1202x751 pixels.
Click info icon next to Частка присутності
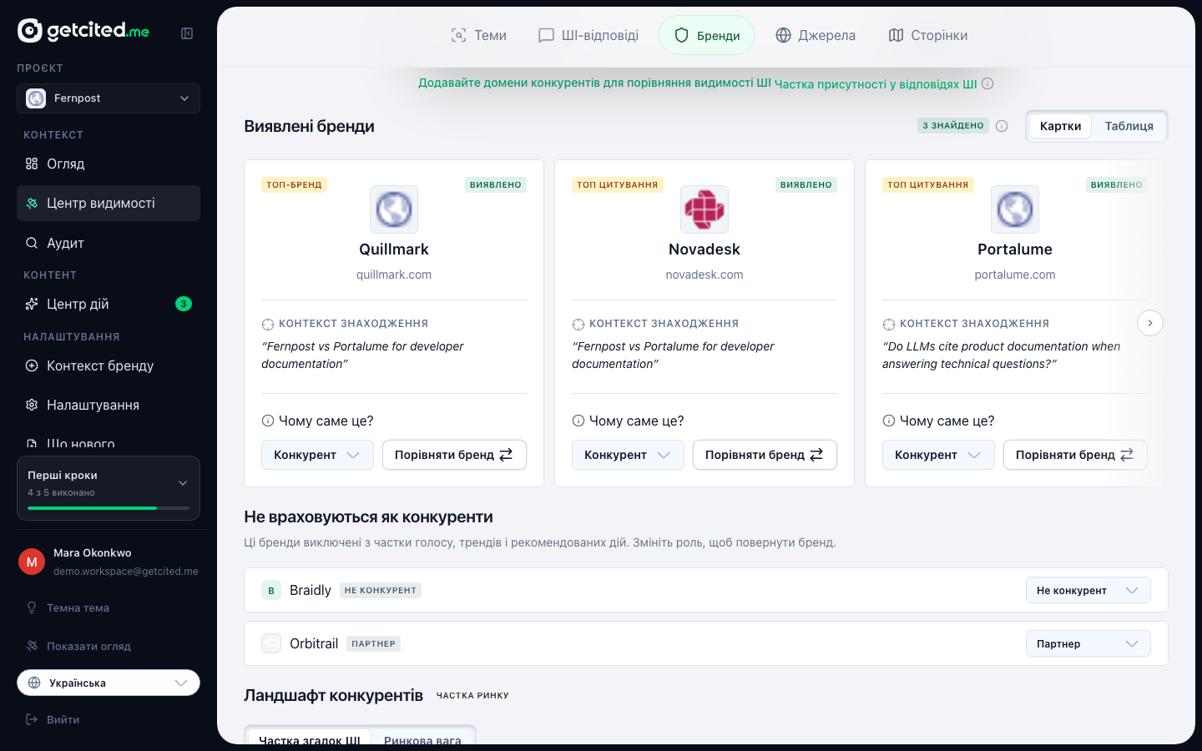coord(987,83)
